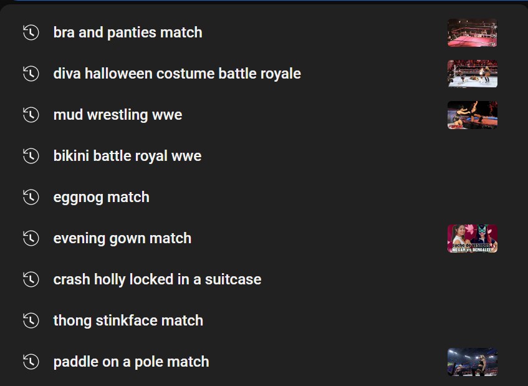This screenshot has width=528, height=386.
Task: Click history icon beside 'eggnog match'
Action: point(31,197)
